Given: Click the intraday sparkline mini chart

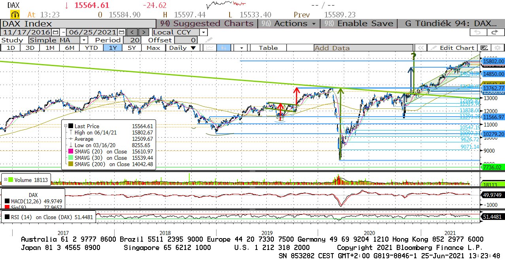Looking at the screenshot, I should [226, 5].
